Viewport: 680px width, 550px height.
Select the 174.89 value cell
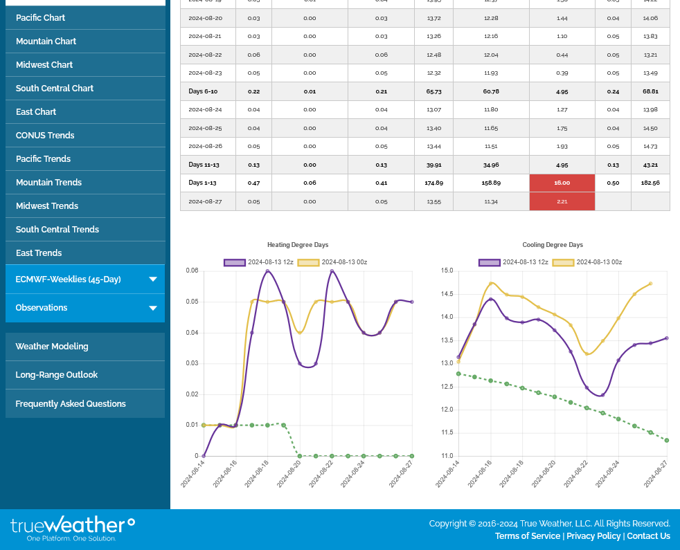(x=433, y=183)
